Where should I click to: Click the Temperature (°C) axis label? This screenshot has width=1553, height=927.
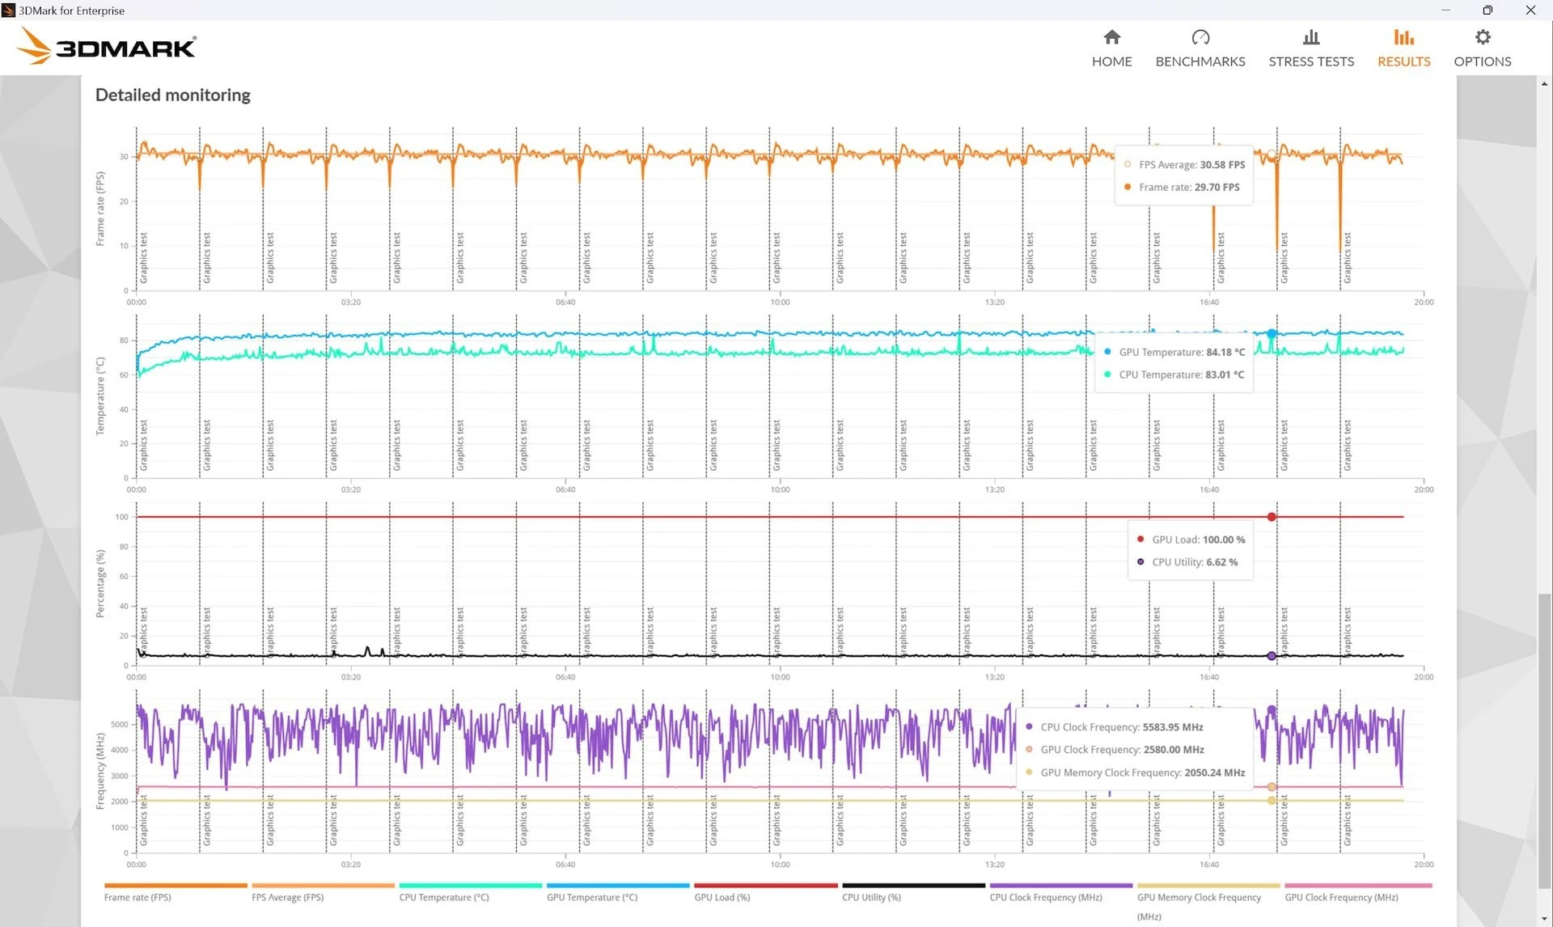(x=100, y=396)
